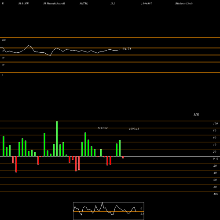
Task: Click the -100 label on MR axis
Action: pos(216,194)
